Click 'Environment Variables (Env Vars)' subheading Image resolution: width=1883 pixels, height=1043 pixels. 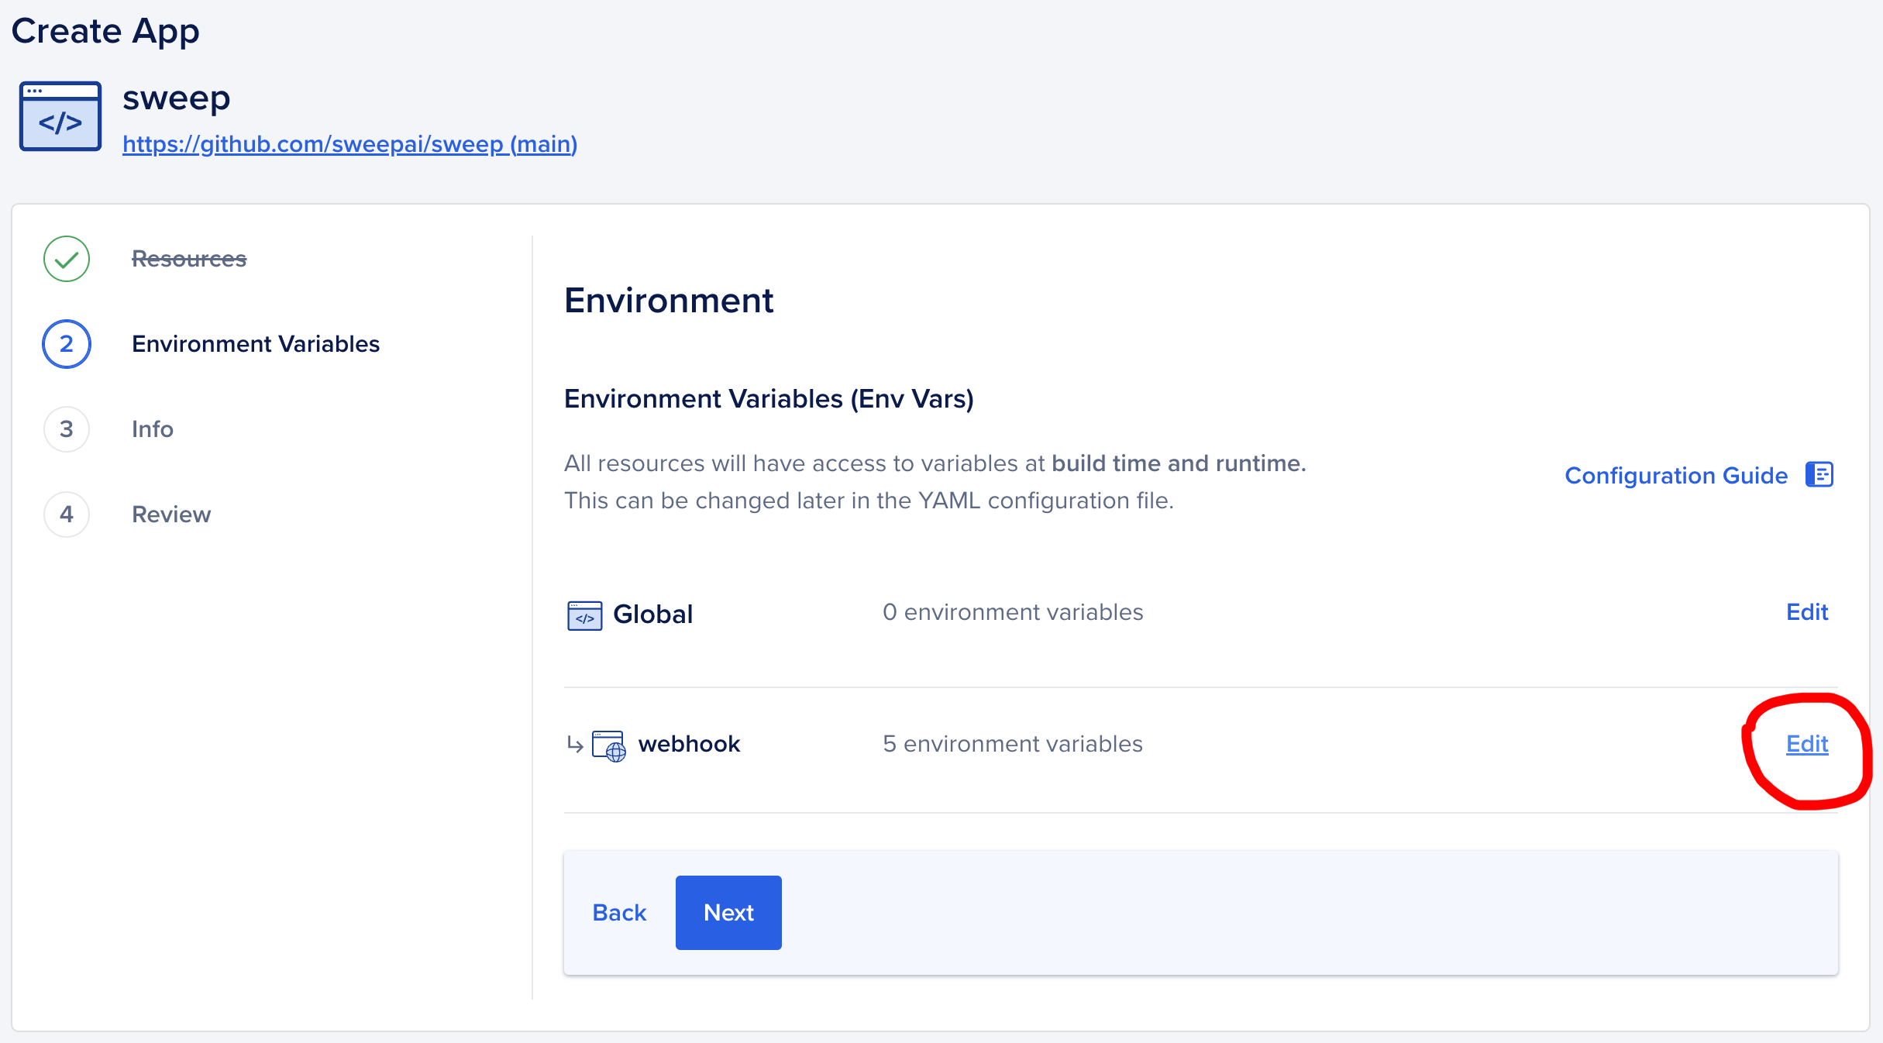(769, 399)
